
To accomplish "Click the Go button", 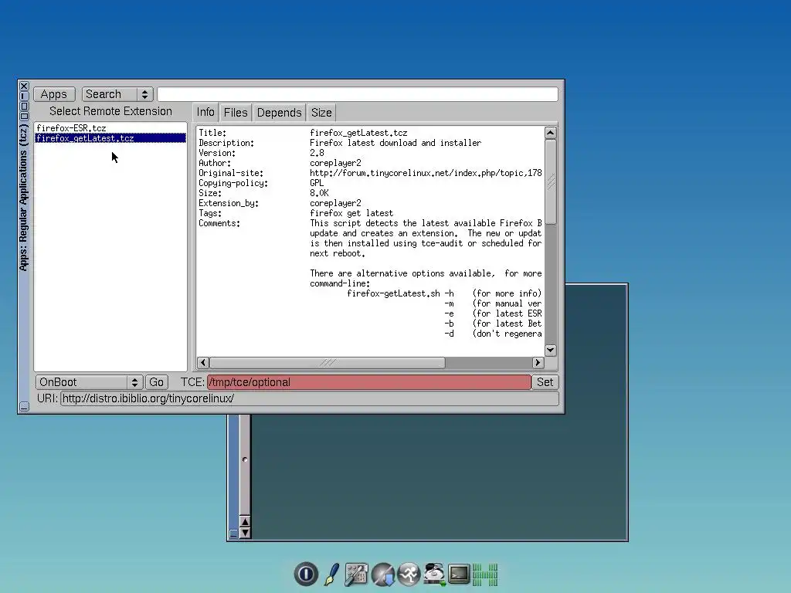I will pyautogui.click(x=156, y=382).
